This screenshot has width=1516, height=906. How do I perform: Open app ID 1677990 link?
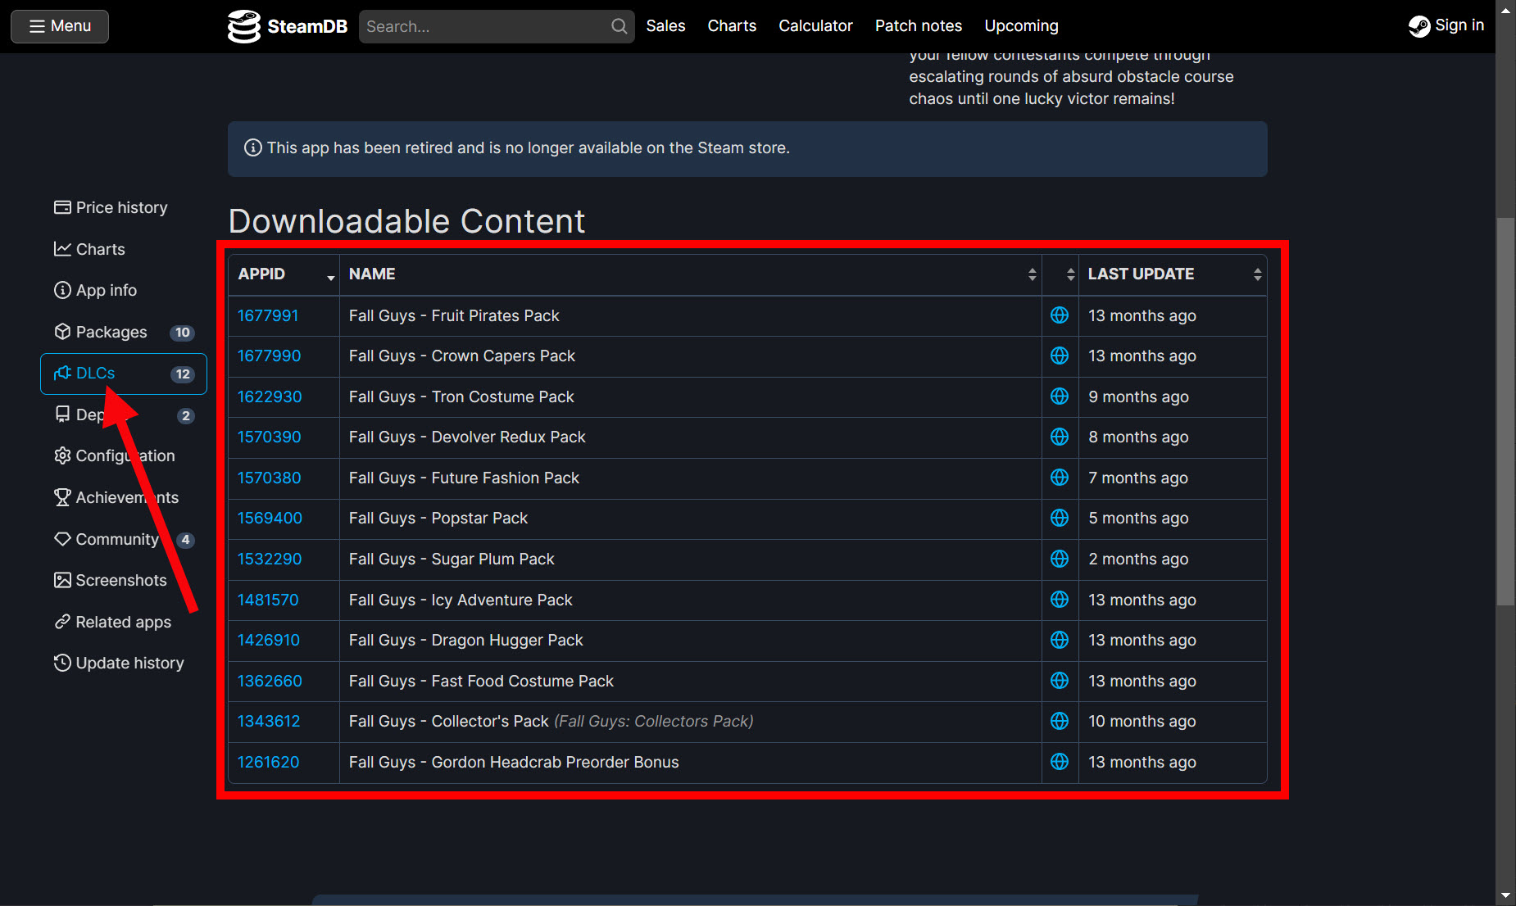[269, 356]
